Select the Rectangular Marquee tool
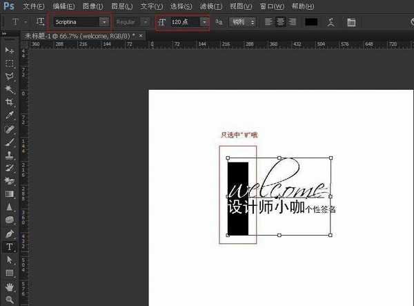This screenshot has width=414, height=306. point(10,63)
